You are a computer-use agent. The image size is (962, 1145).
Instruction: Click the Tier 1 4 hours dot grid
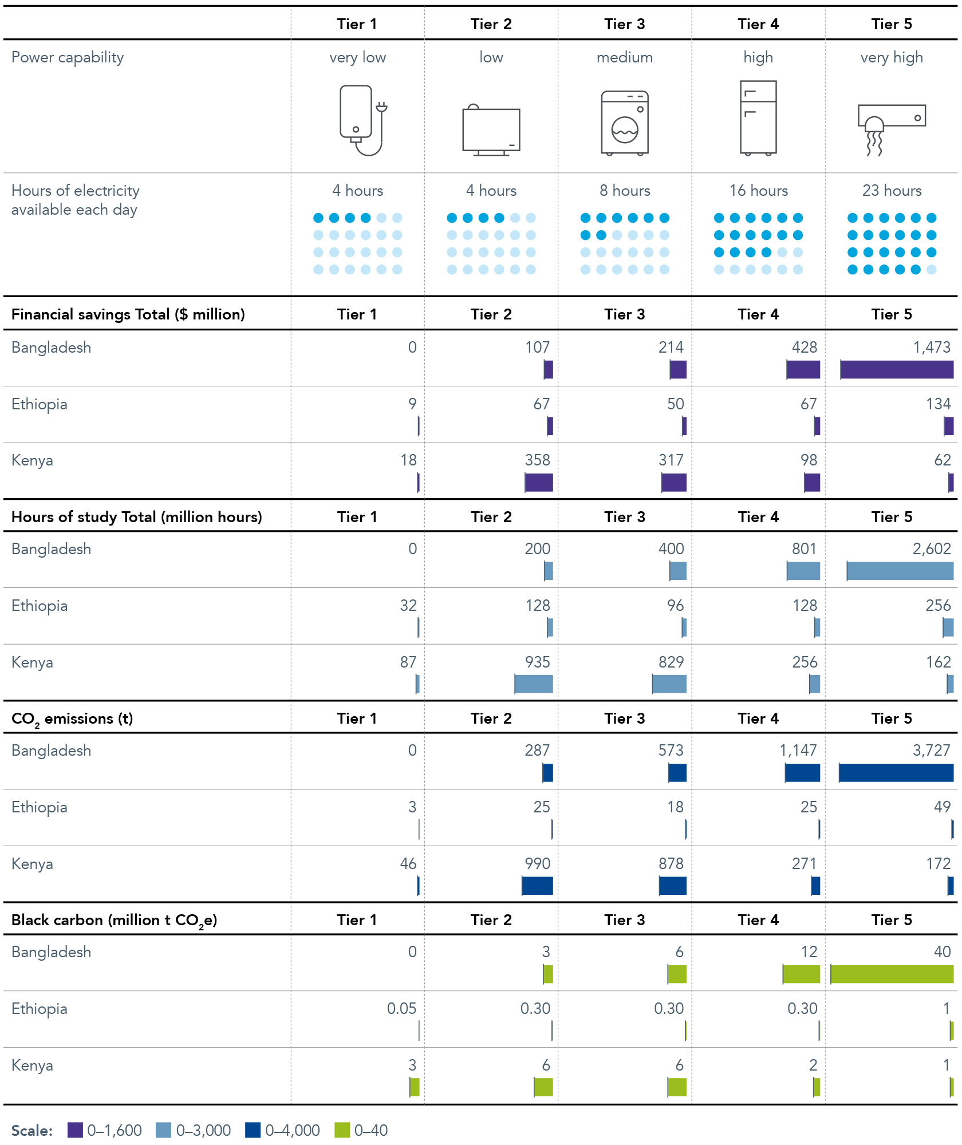(358, 243)
